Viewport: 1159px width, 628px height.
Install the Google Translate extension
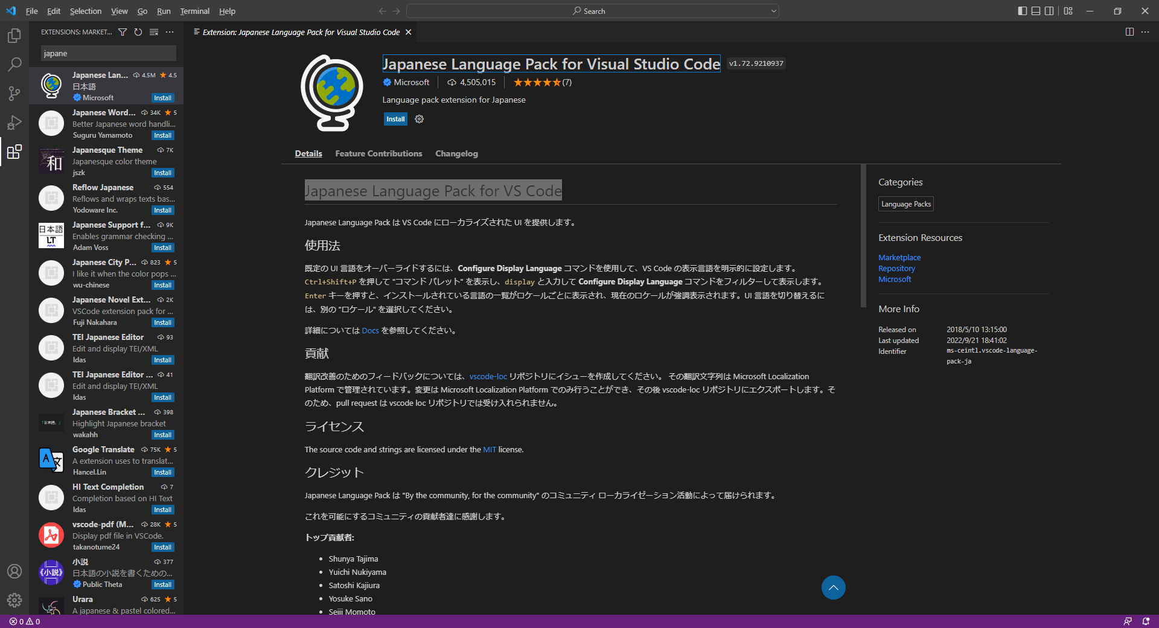click(162, 472)
